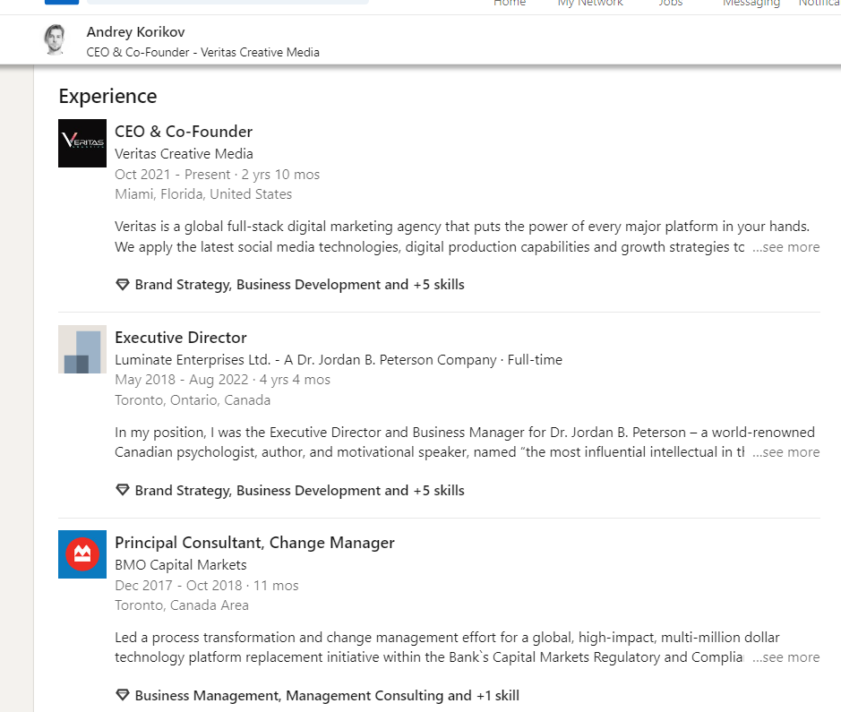Click Toronto, Ontario, Canada location
841x712 pixels.
193,400
